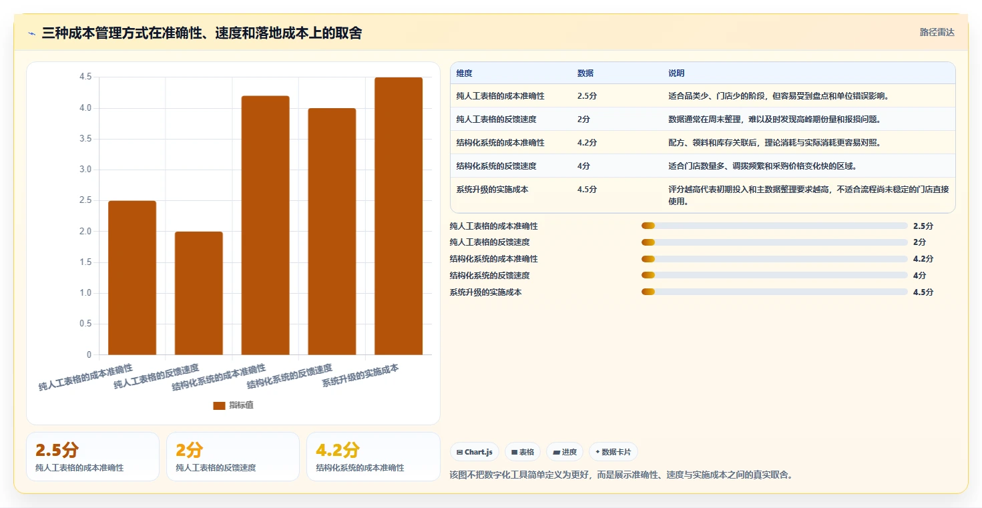The image size is (982, 508).
Task: Click the 指标值 legend text
Action: click(241, 405)
